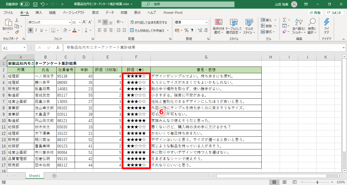Toggle Italic formatting

[x=36, y=30]
